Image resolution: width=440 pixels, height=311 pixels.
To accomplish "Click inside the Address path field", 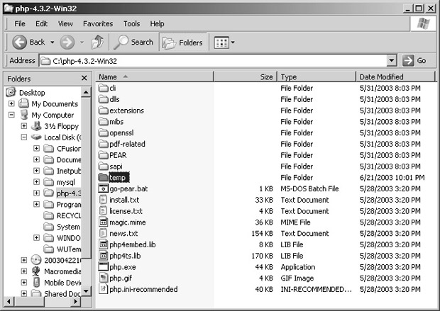I will 213,61.
